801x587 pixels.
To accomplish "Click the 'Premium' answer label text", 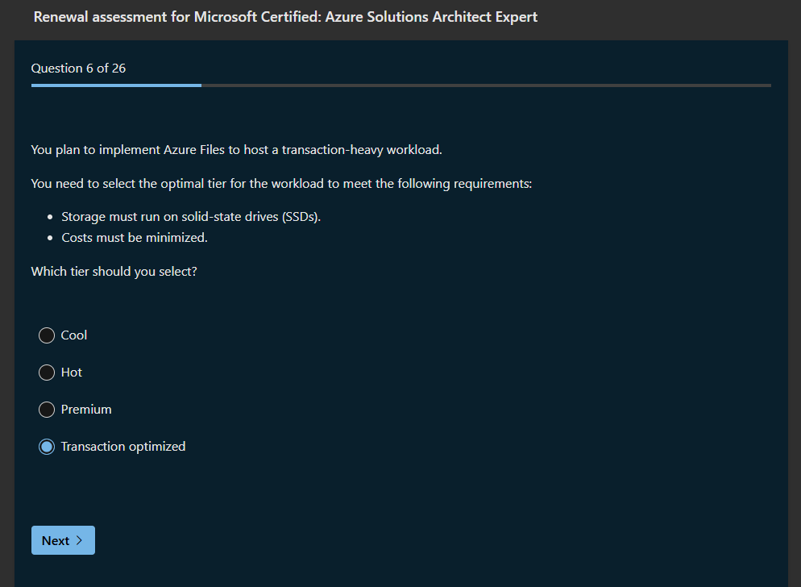I will point(86,410).
